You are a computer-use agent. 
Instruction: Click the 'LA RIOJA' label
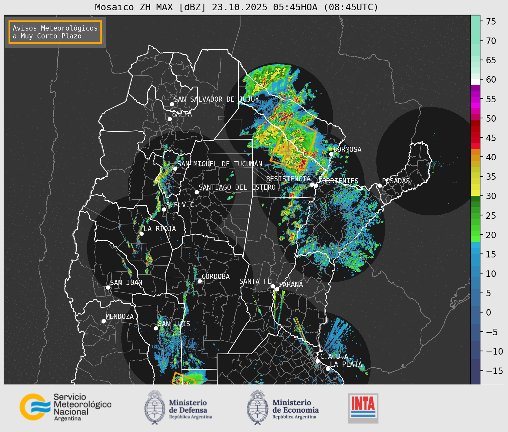[x=160, y=229]
